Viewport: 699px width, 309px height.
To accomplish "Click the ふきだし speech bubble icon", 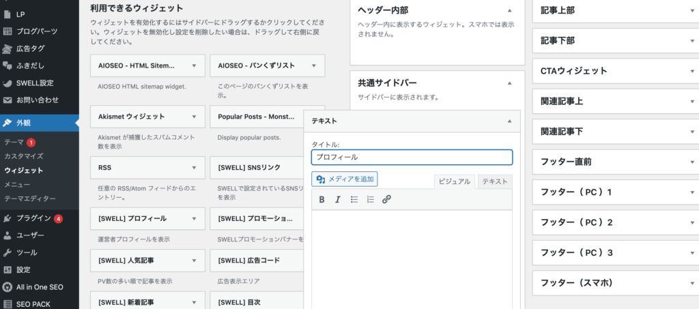I will click(x=7, y=65).
